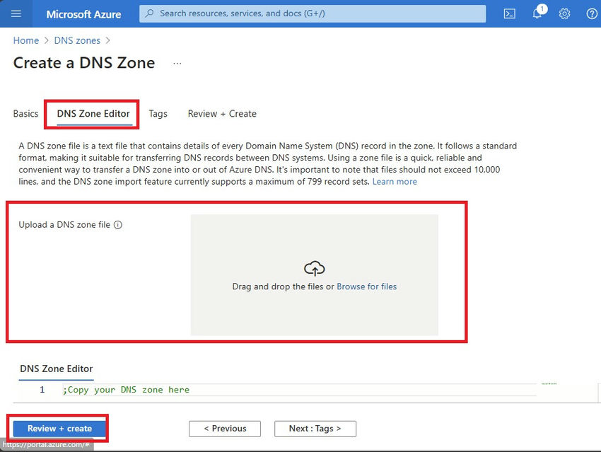Viewport: 601px width, 452px height.
Task: Open the portal hamburger menu
Action: tap(16, 13)
